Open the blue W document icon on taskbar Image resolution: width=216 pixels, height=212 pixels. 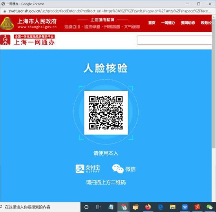click(x=185, y=207)
